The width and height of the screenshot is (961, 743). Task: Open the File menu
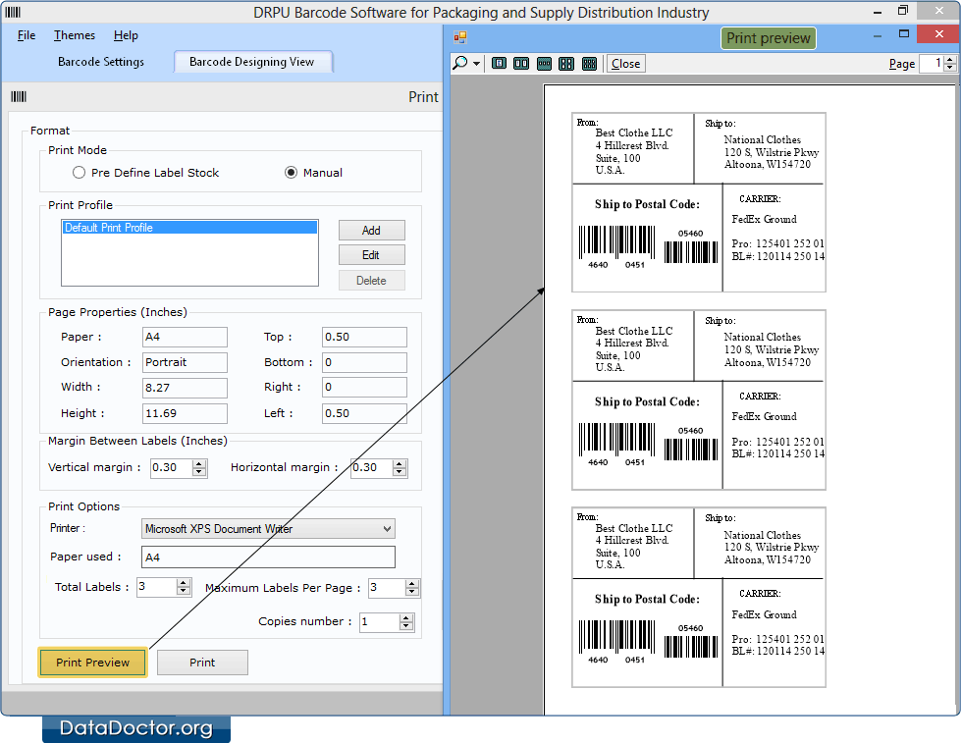coord(27,35)
